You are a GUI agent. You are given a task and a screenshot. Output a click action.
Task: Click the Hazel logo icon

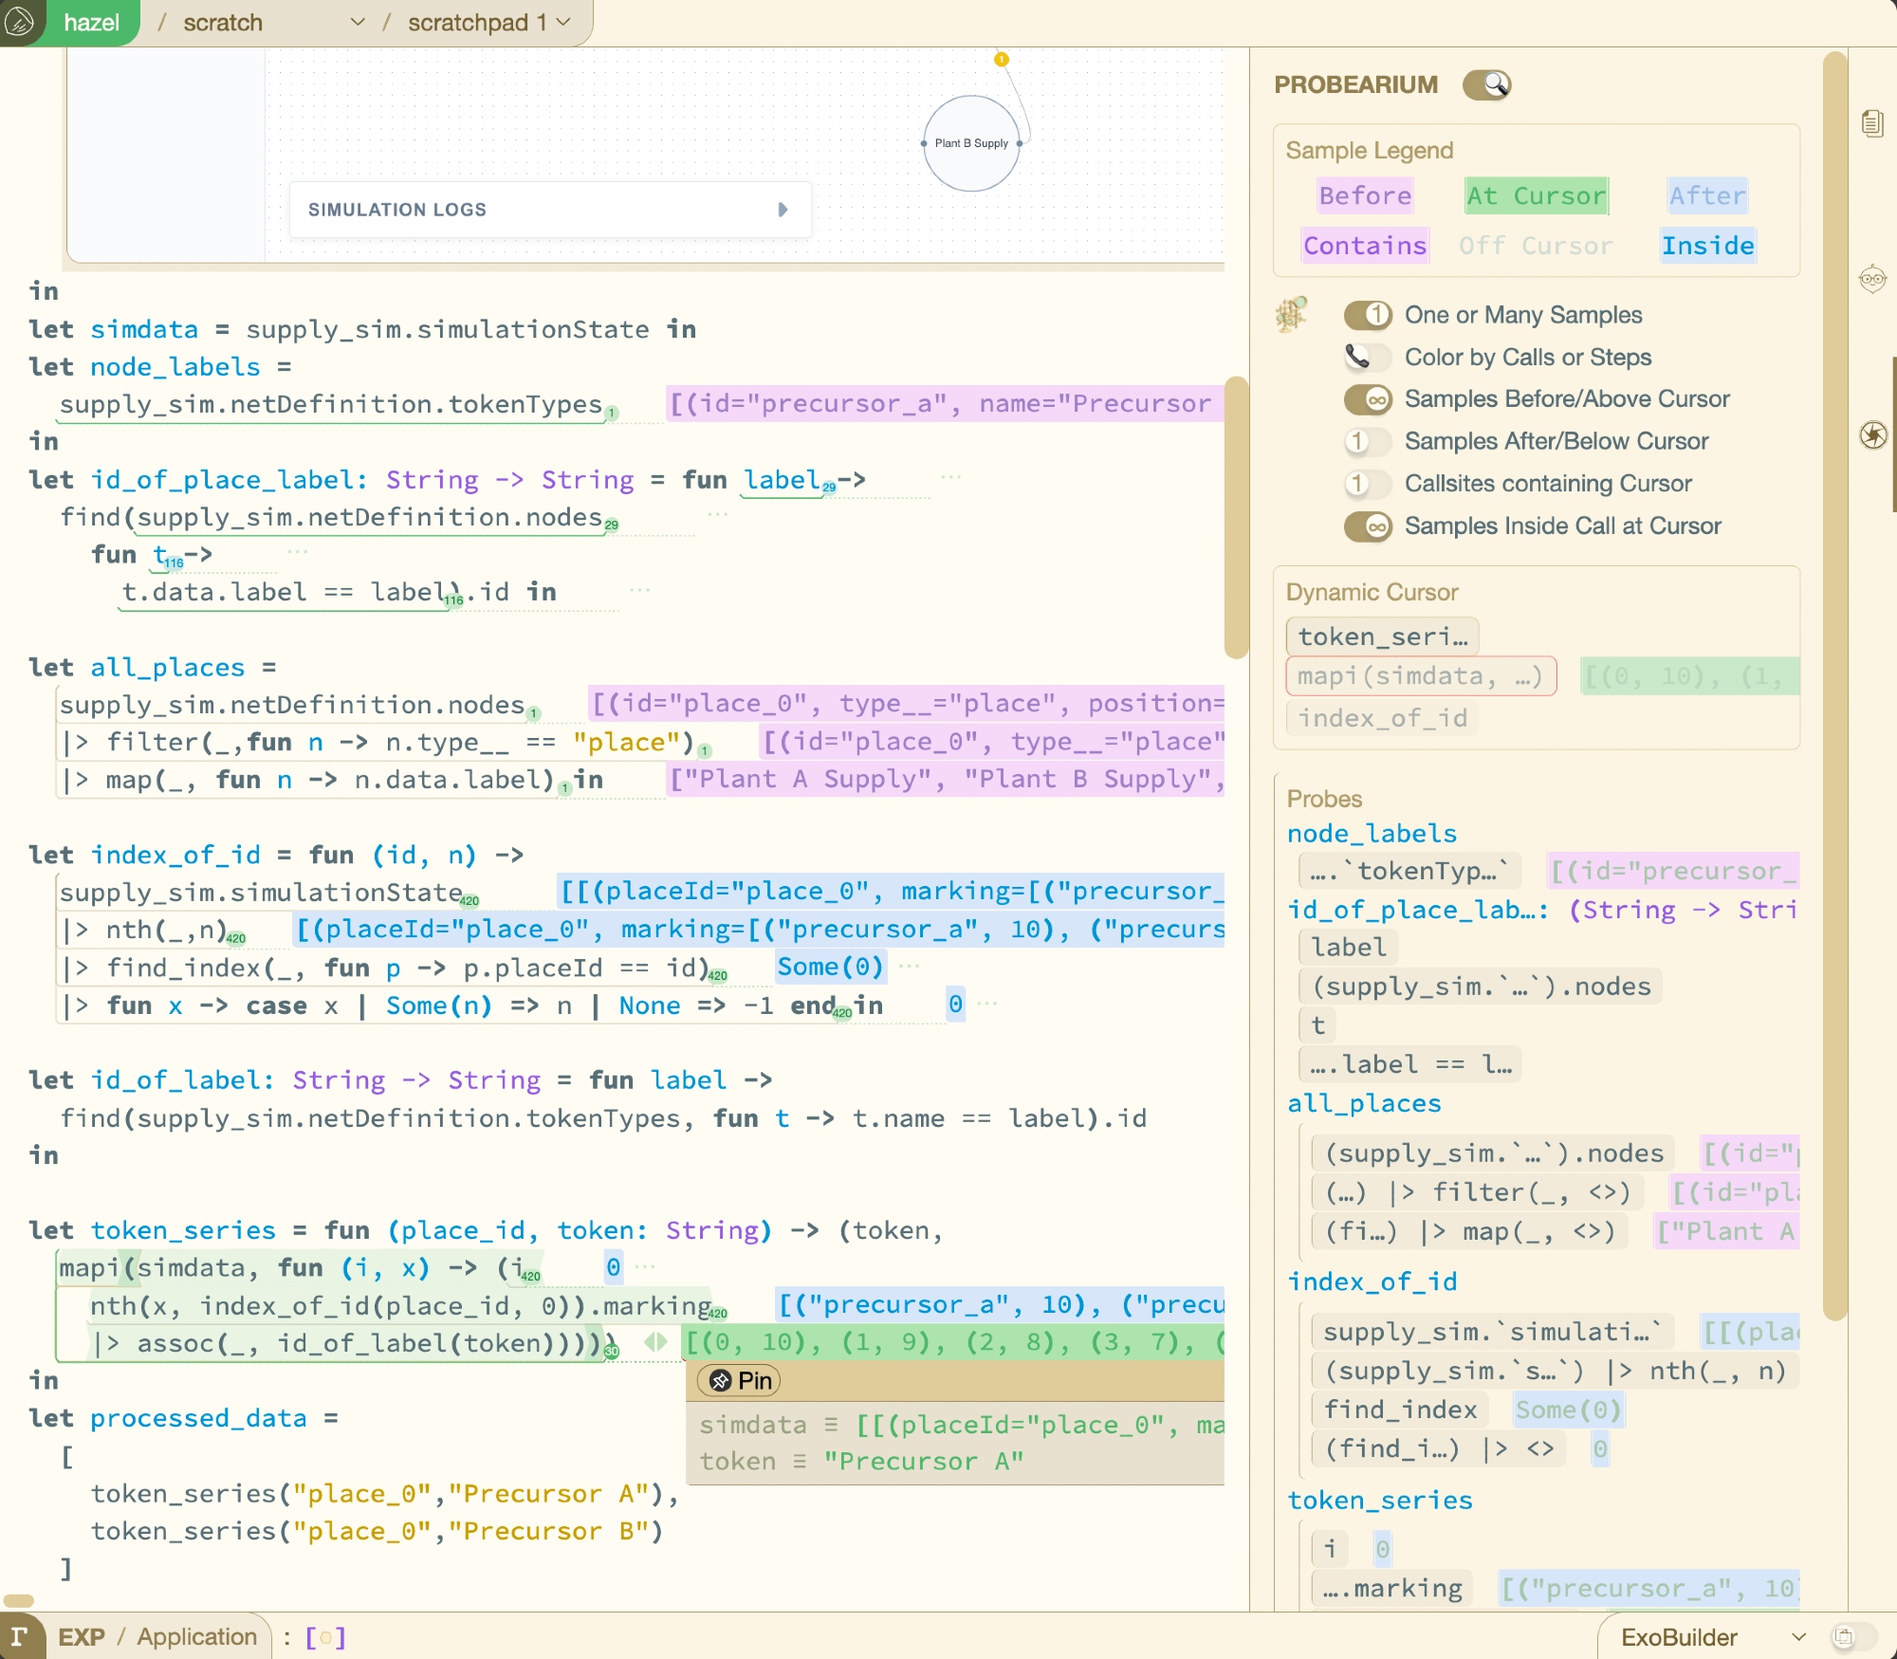pos(19,21)
